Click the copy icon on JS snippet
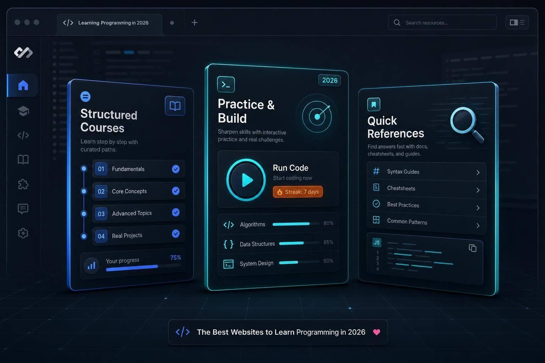Screen dimensions: 545x363 [472, 248]
